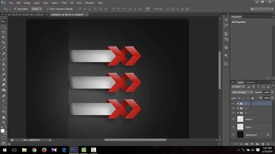
Task: Toggle the Auto-Select checkbox
Action: [x=15, y=9]
